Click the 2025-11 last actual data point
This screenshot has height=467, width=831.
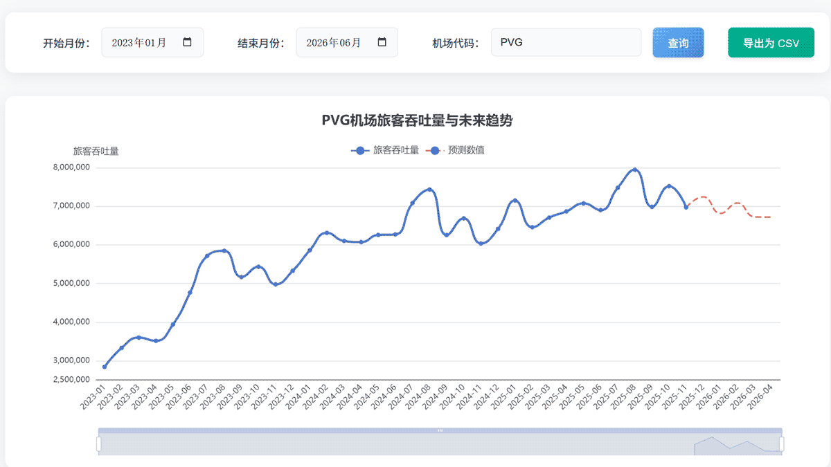click(686, 207)
